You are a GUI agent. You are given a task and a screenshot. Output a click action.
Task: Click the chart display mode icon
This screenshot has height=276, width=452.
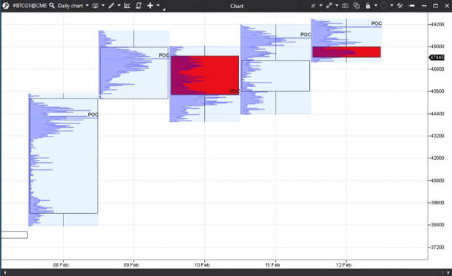95,6
